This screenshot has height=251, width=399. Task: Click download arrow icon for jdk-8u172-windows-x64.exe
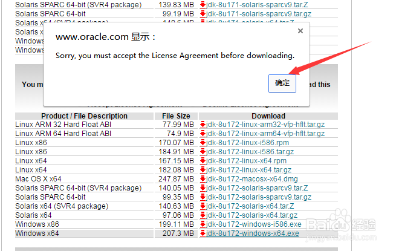point(203,233)
